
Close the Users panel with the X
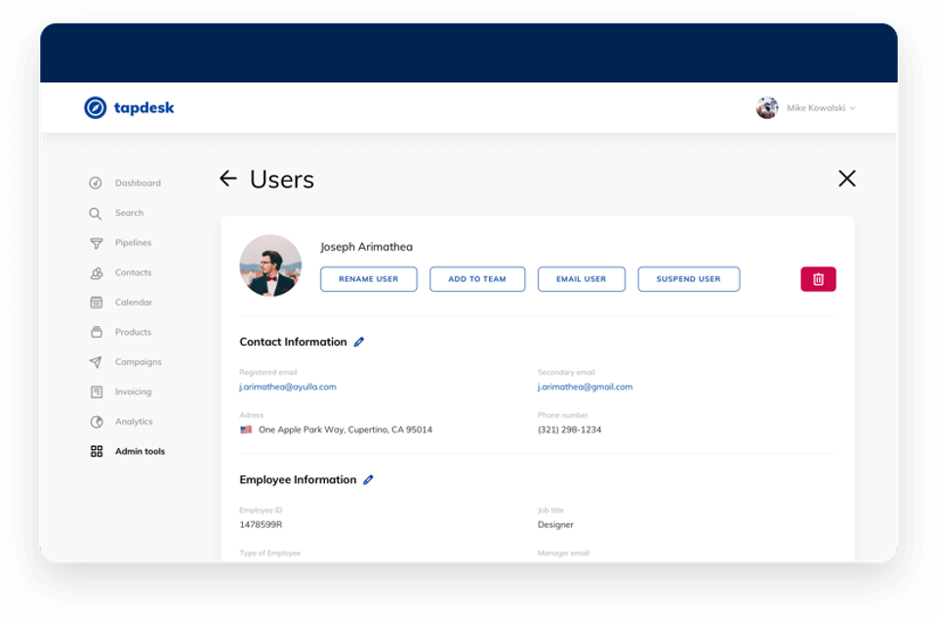(847, 178)
